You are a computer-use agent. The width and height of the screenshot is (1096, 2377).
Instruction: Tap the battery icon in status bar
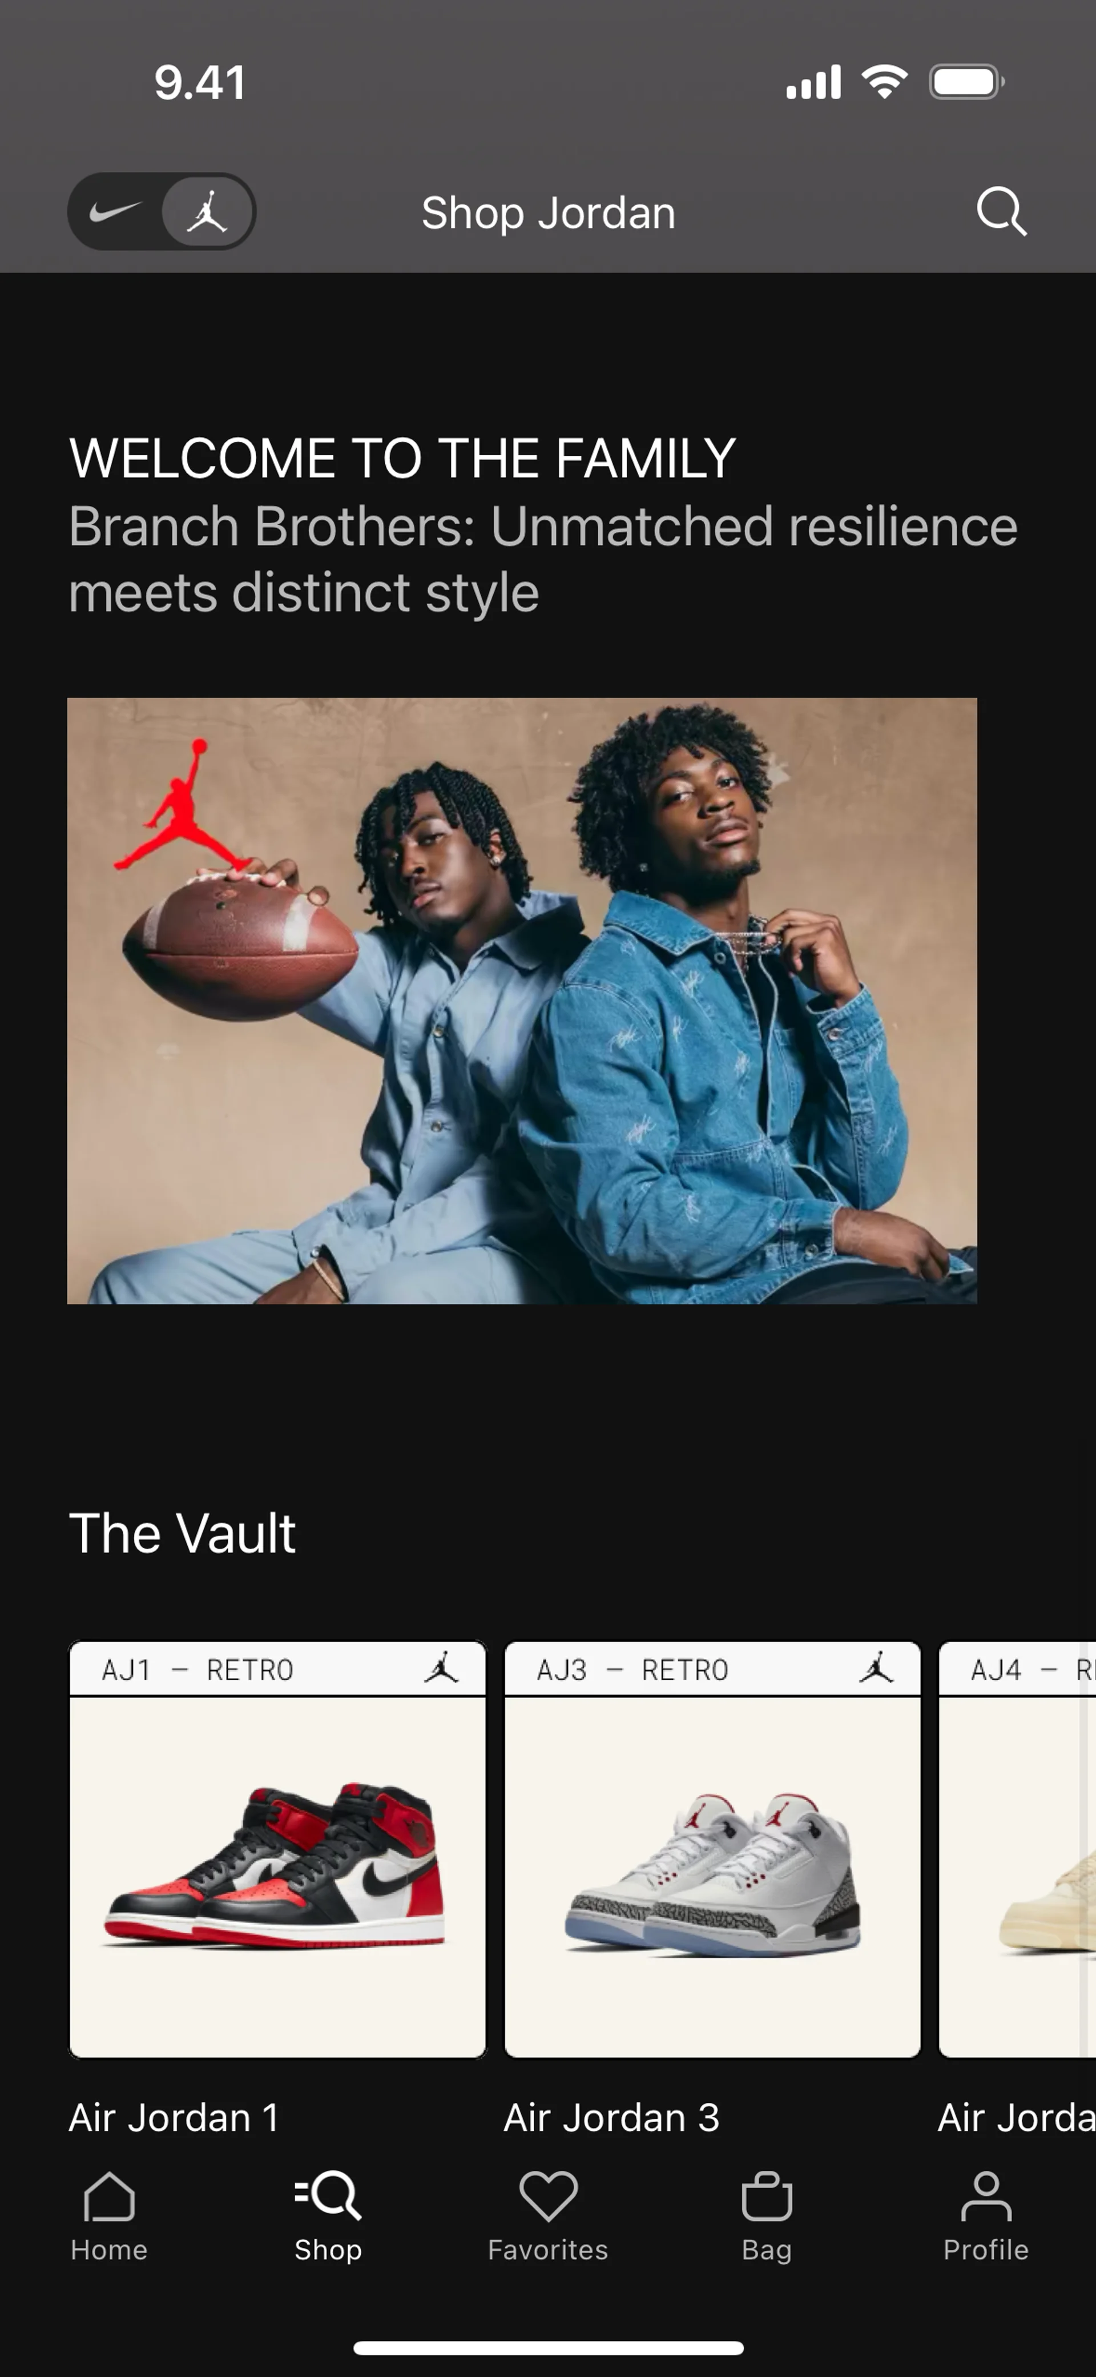tap(967, 82)
